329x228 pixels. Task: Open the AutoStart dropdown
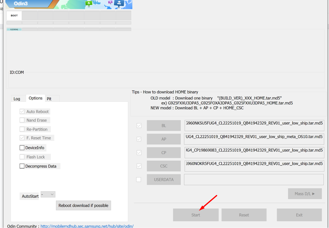(x=48, y=195)
